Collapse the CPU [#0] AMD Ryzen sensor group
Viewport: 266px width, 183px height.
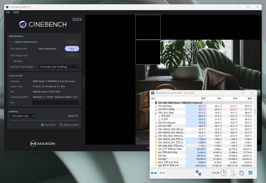(152, 103)
